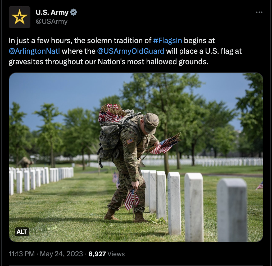This screenshot has height=266, width=272.
Task: Click the May 24, 2023 date
Action: tap(61, 254)
